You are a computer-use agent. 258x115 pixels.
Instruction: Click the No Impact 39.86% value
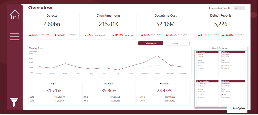click(109, 91)
